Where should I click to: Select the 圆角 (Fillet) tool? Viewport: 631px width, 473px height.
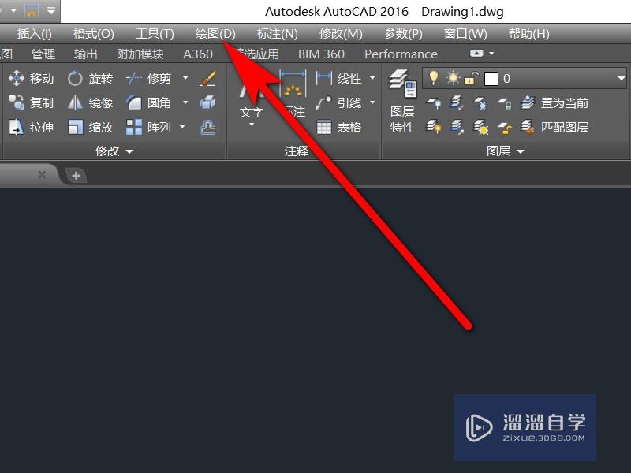click(x=148, y=103)
